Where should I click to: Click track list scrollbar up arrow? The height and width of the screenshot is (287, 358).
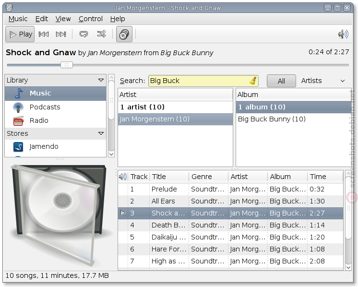[348, 174]
